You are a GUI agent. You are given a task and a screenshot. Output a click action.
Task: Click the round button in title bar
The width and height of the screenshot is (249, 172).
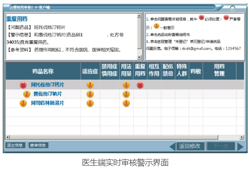(232, 8)
